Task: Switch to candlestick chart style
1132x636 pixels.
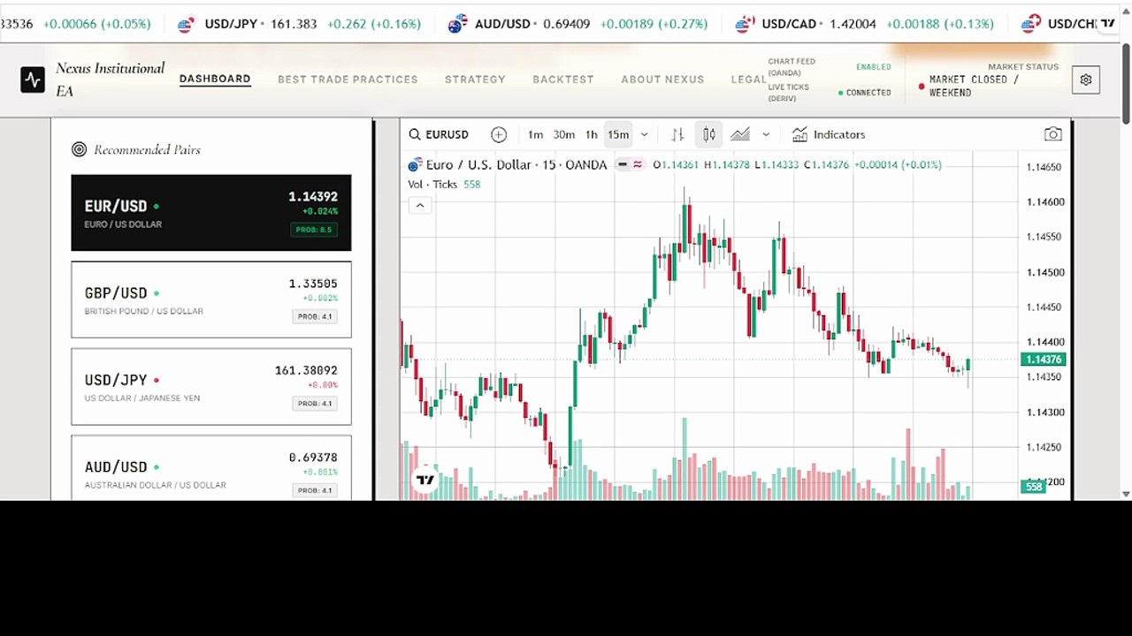Action: 708,134
